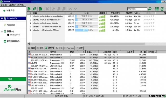
Task: Click progress bar of ubuntu-11.10-alternate-i386.iso
Action: pos(86,30)
